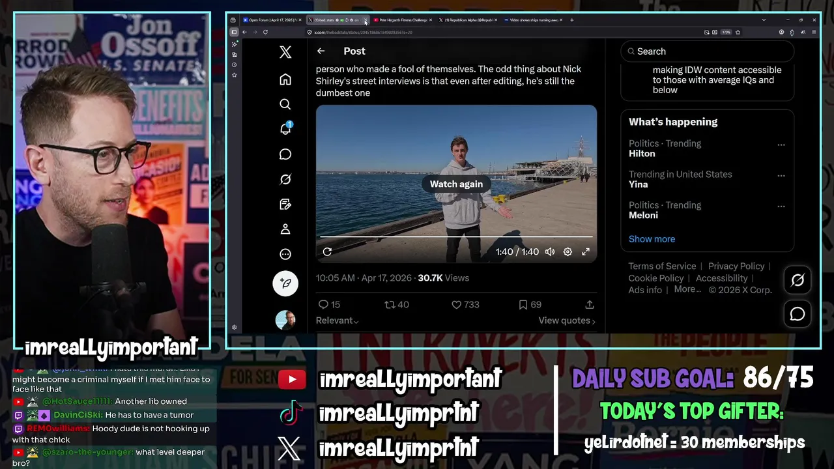Viewport: 834px width, 469px height.
Task: Open video settings gear
Action: [x=568, y=251]
